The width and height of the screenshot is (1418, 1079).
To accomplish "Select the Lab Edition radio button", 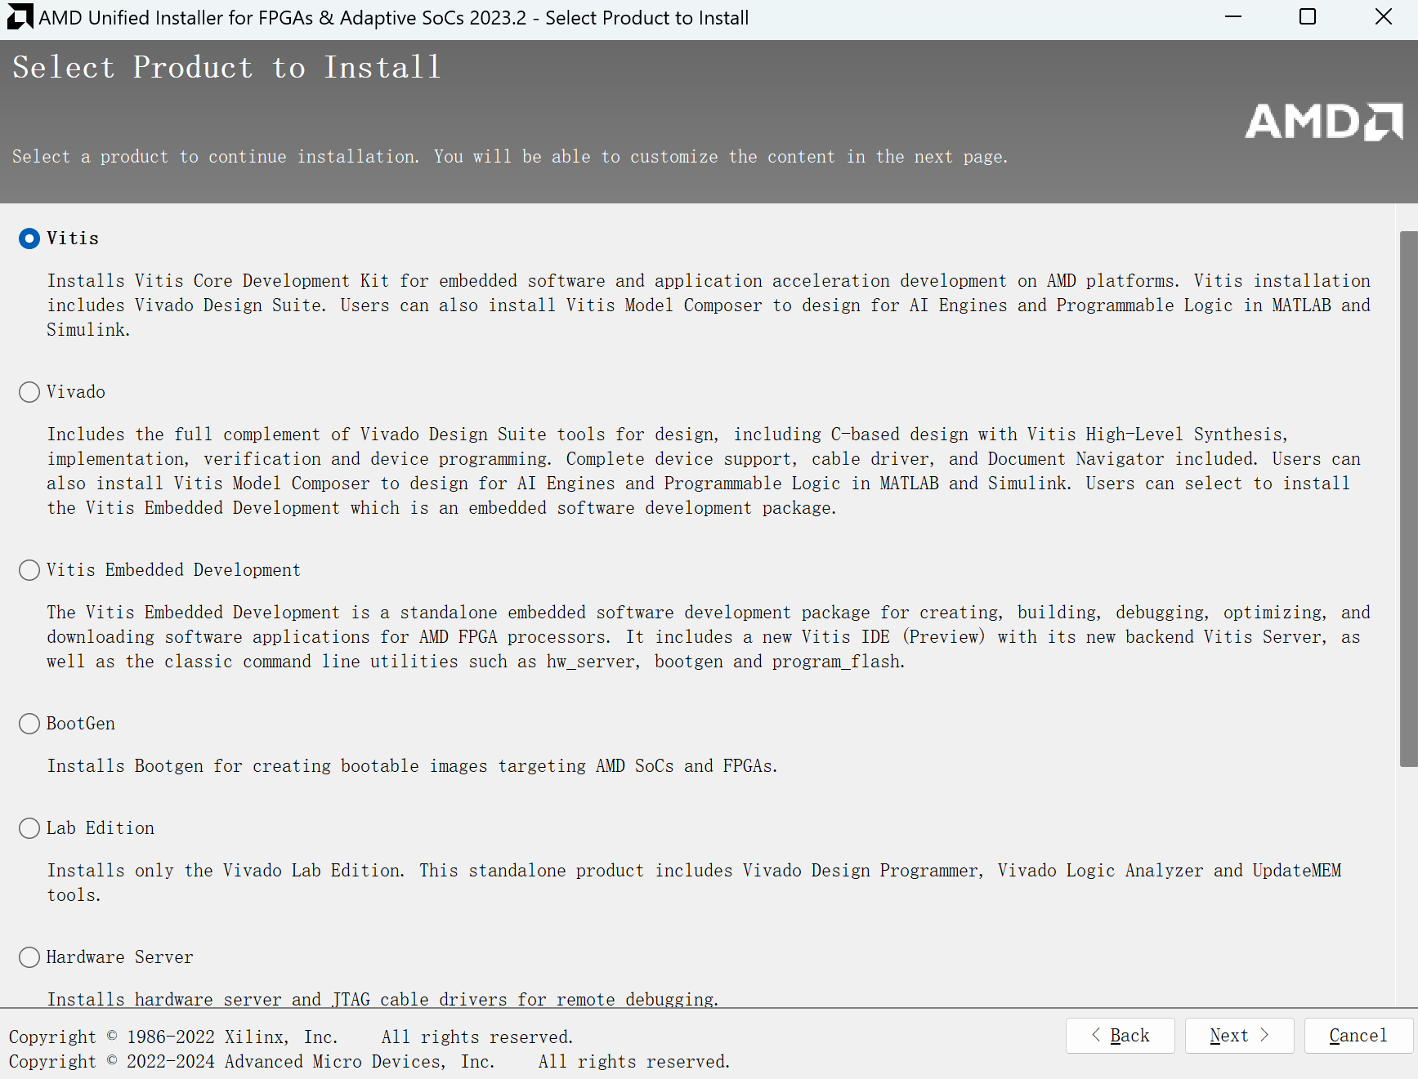I will coord(29,828).
